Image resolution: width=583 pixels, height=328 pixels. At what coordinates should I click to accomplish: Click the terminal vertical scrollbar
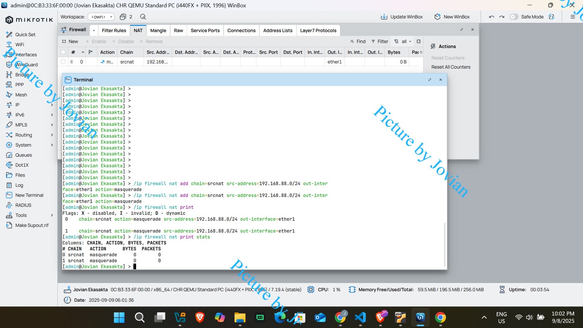(x=445, y=244)
